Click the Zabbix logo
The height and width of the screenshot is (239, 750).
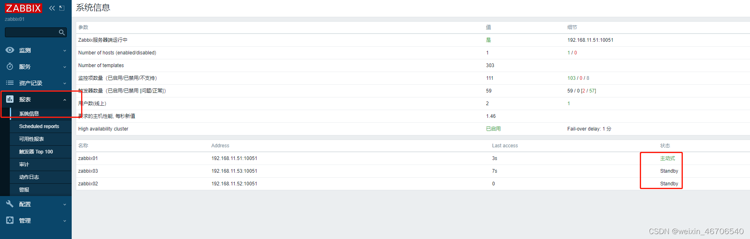(x=23, y=8)
